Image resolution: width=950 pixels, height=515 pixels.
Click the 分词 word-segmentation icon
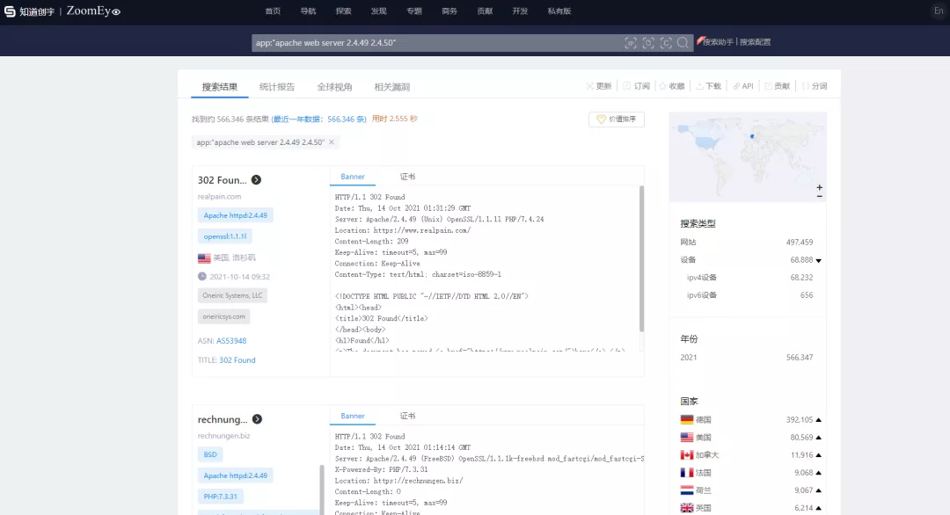coord(807,85)
